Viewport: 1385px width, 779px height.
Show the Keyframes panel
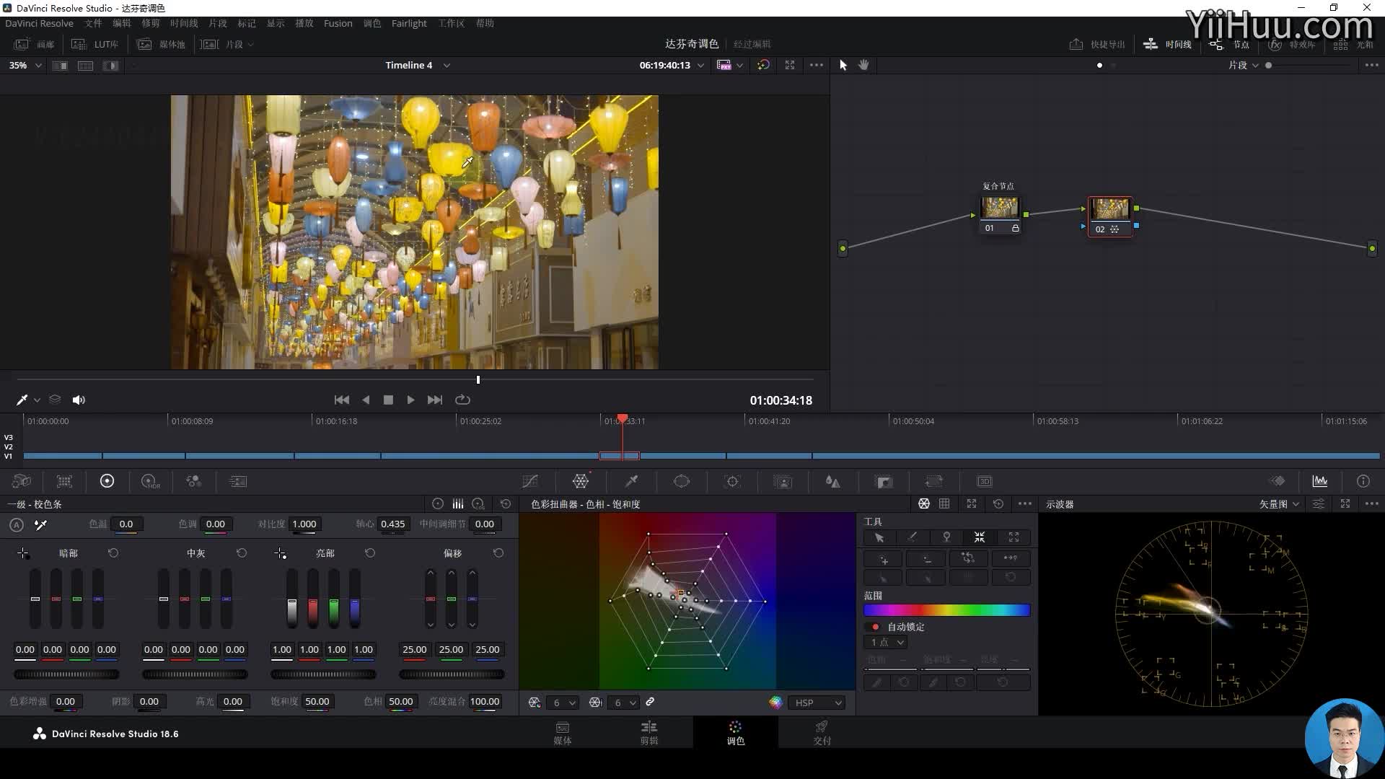1278,481
